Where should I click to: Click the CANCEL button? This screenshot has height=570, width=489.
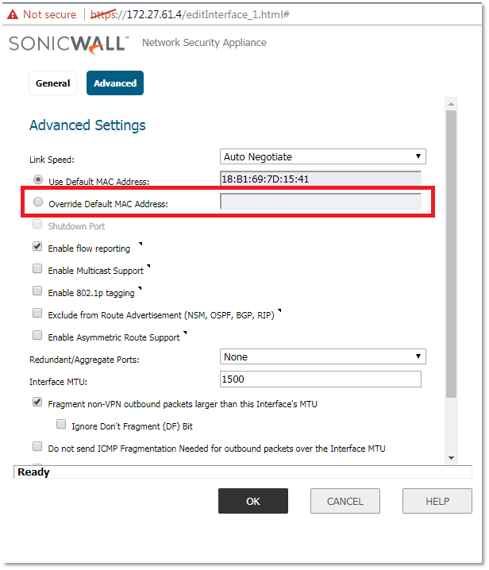345,501
